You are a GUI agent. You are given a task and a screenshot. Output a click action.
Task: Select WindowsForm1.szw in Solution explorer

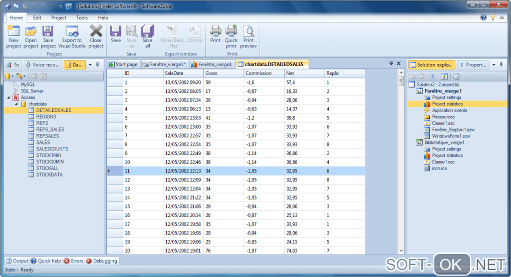point(451,136)
